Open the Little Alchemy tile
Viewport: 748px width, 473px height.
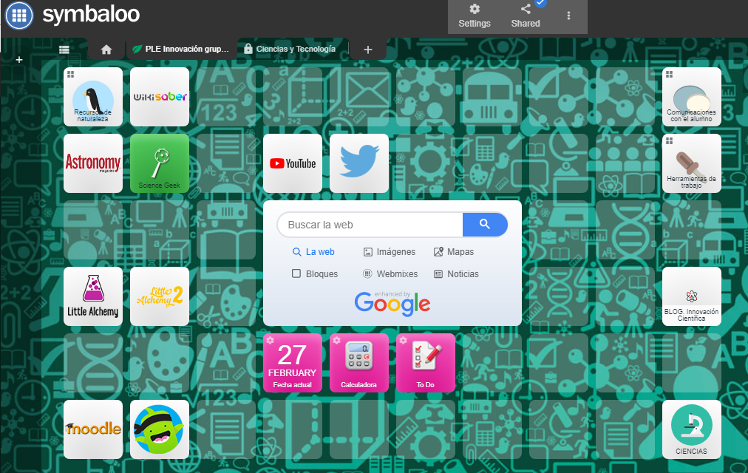[x=92, y=296]
